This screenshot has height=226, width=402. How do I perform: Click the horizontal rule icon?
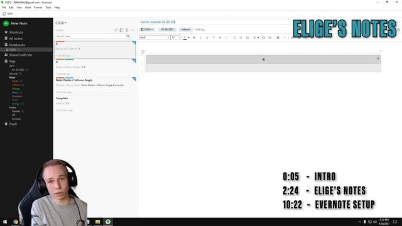285,38
